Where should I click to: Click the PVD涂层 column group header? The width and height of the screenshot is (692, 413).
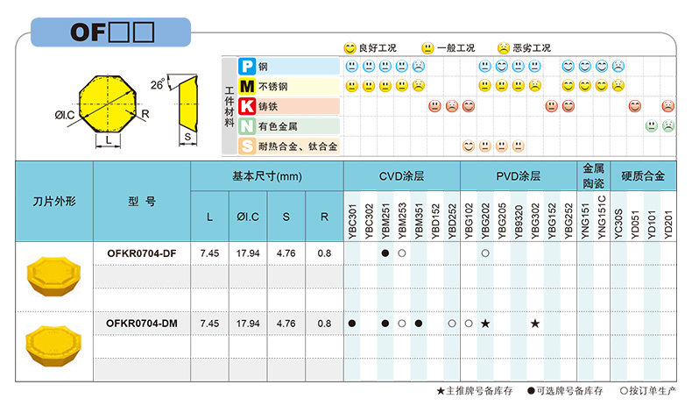pyautogui.click(x=518, y=176)
